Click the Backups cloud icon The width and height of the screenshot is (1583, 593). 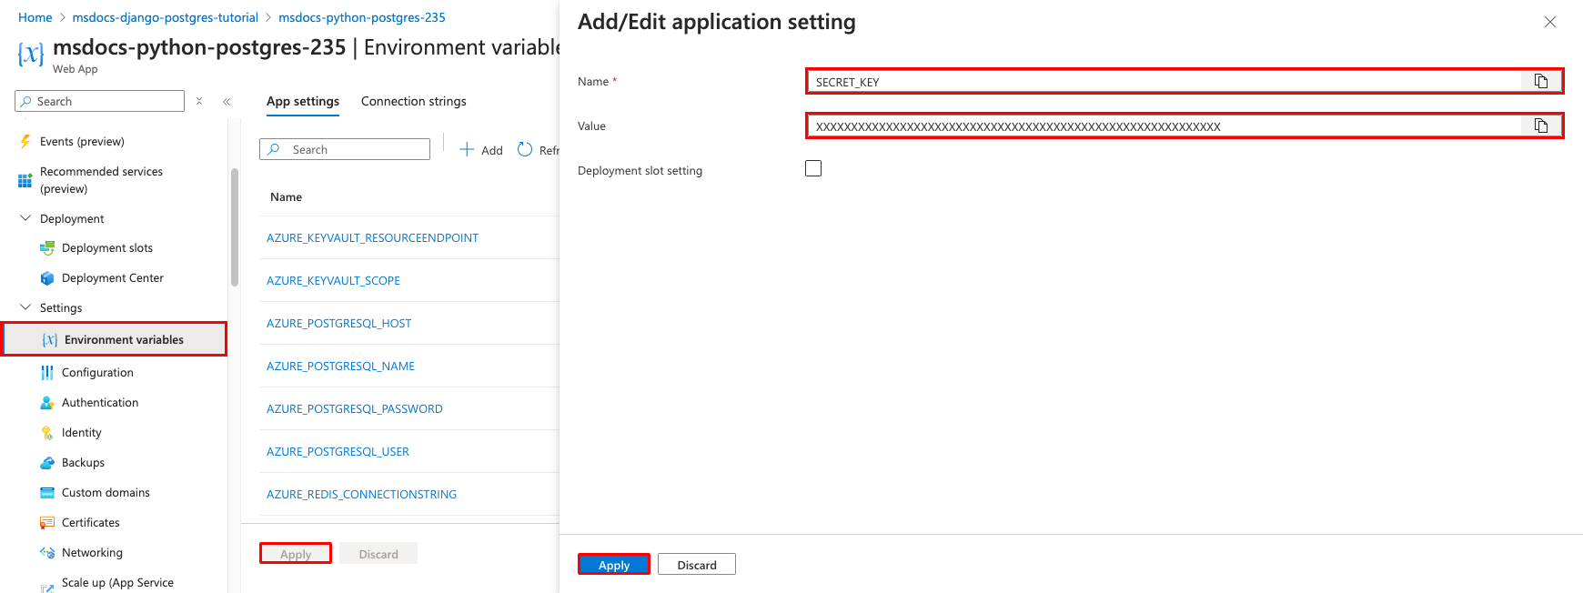(47, 463)
